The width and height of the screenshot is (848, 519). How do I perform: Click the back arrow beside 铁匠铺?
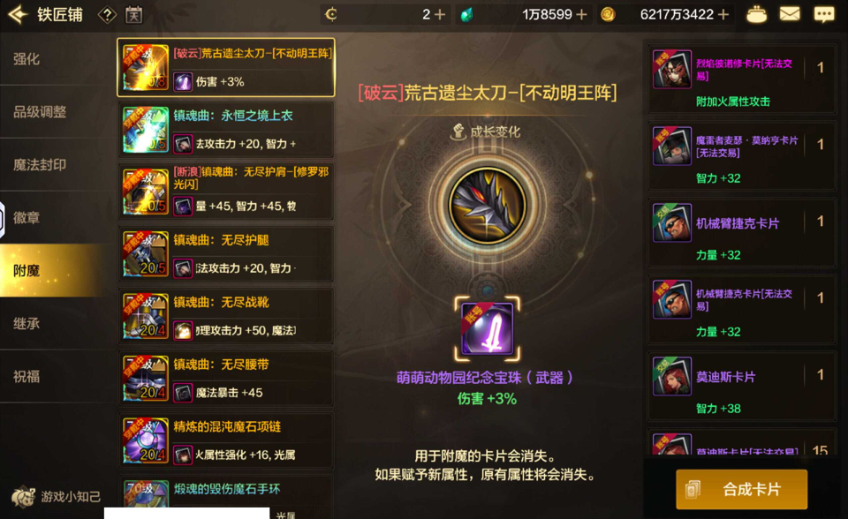point(18,15)
